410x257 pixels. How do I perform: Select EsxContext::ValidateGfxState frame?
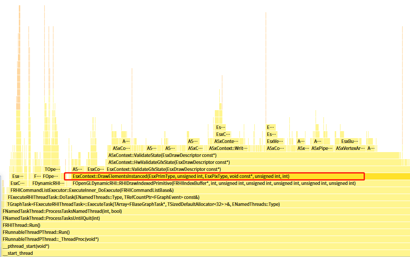click(258, 169)
